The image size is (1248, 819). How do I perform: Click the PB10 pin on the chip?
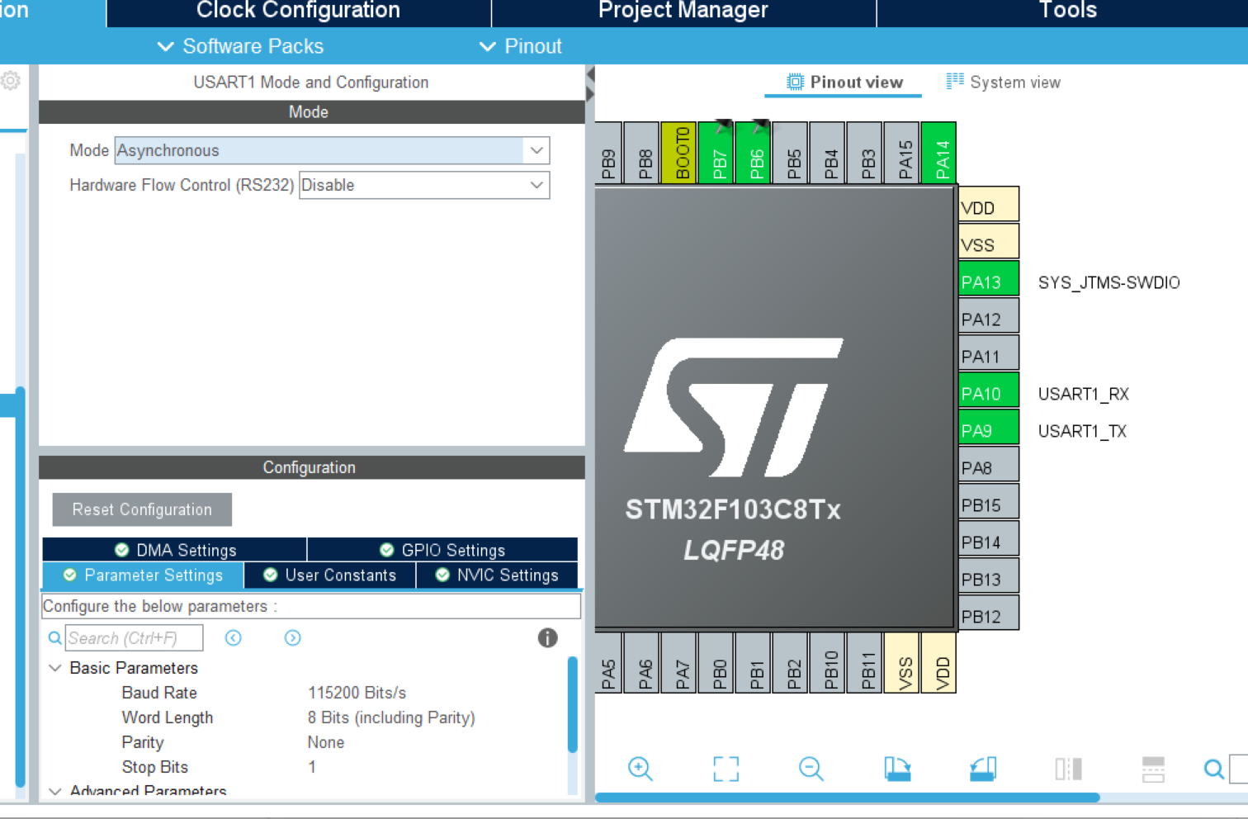click(827, 663)
